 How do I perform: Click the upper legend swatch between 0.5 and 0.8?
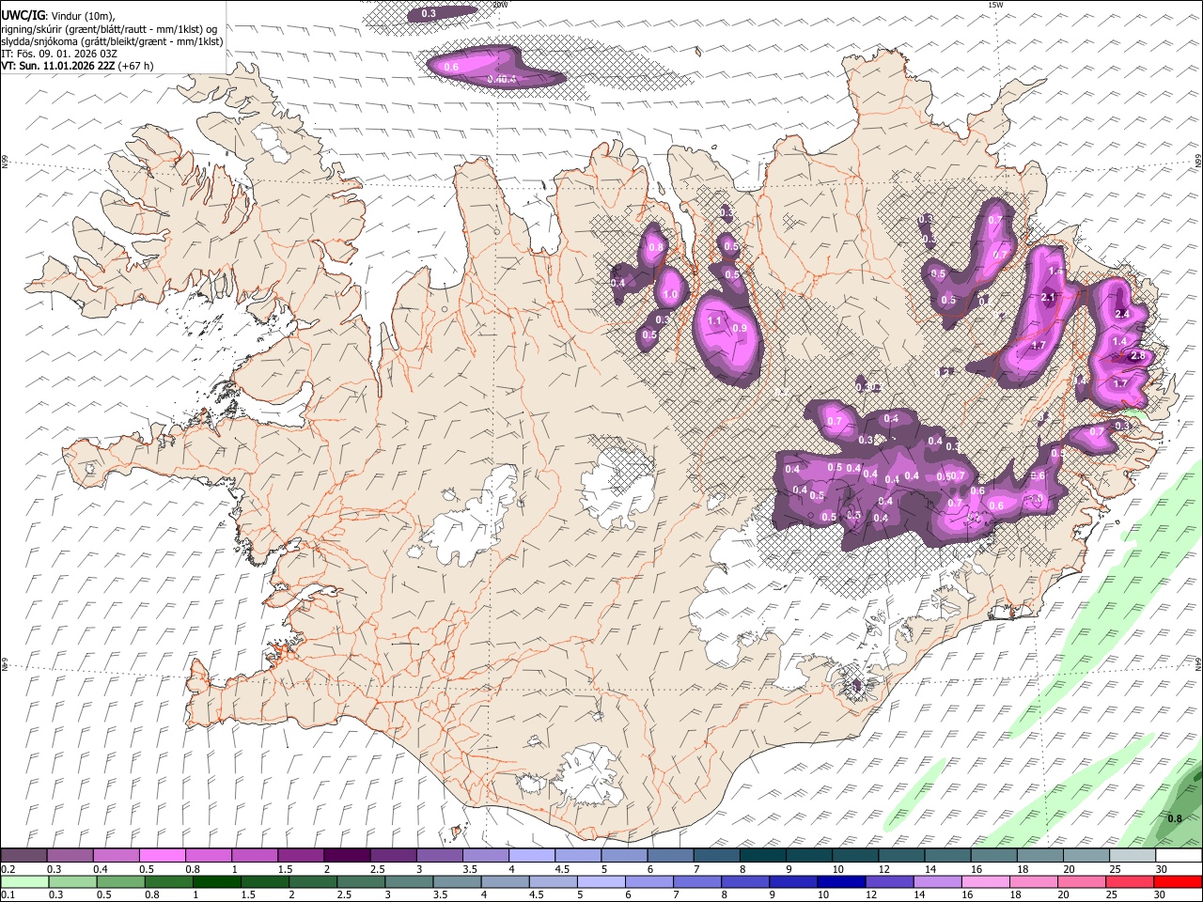[x=162, y=856]
